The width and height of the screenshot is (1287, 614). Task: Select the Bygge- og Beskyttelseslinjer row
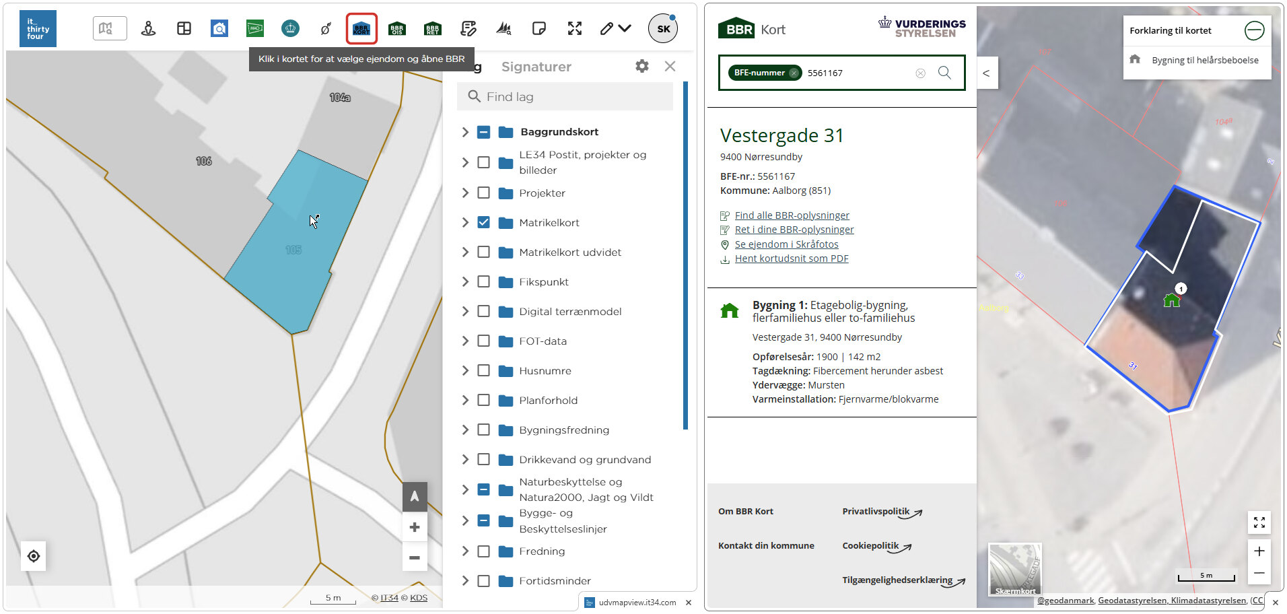[x=565, y=520]
